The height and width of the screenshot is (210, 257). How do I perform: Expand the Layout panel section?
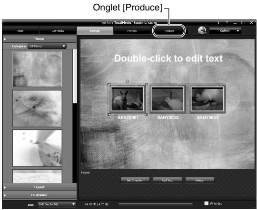pos(40,187)
